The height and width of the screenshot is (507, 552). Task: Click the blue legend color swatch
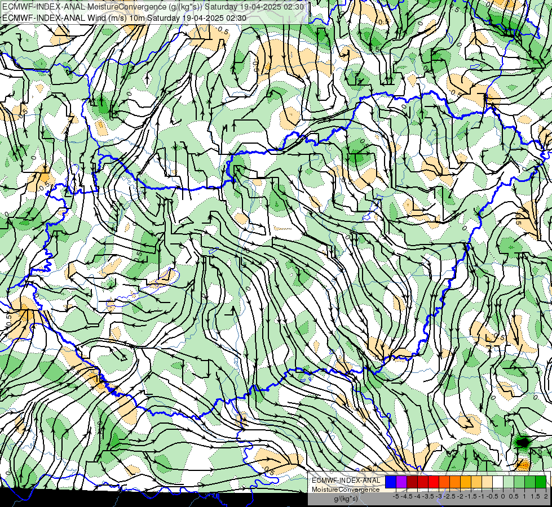(x=391, y=482)
